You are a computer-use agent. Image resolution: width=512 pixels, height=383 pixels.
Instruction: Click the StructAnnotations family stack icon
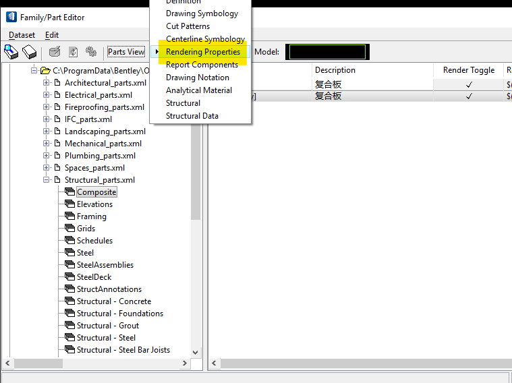pos(69,289)
